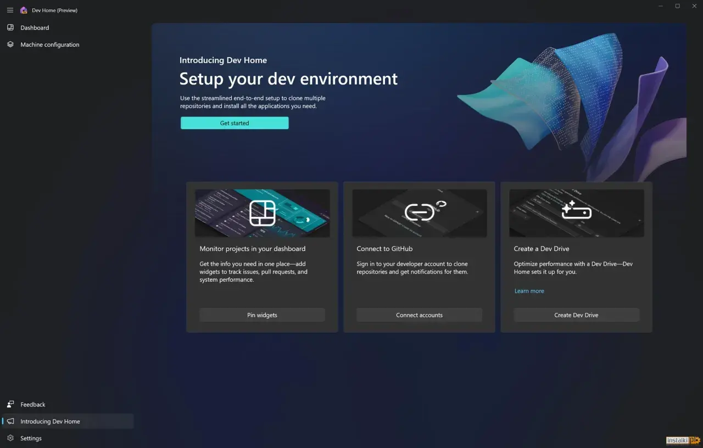Image resolution: width=703 pixels, height=448 pixels.
Task: Click the Create Dev Drive button
Action: point(576,315)
